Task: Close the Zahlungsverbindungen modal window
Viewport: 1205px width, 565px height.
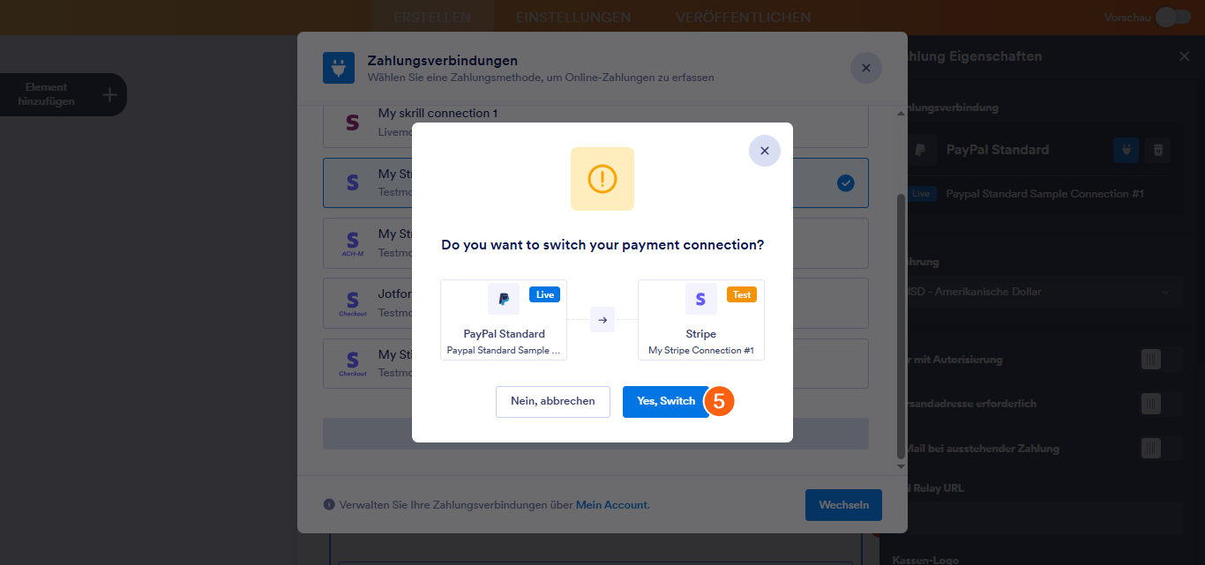Action: [865, 68]
